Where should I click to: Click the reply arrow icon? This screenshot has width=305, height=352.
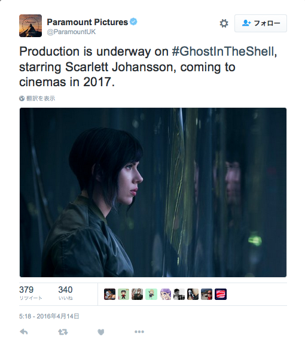pyautogui.click(x=24, y=332)
